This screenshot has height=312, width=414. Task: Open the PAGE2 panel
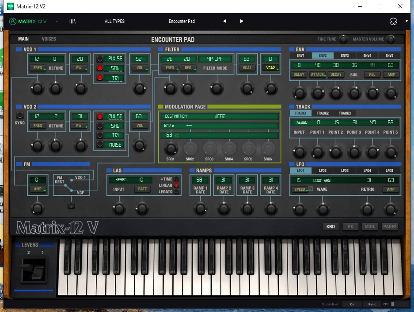[390, 227]
